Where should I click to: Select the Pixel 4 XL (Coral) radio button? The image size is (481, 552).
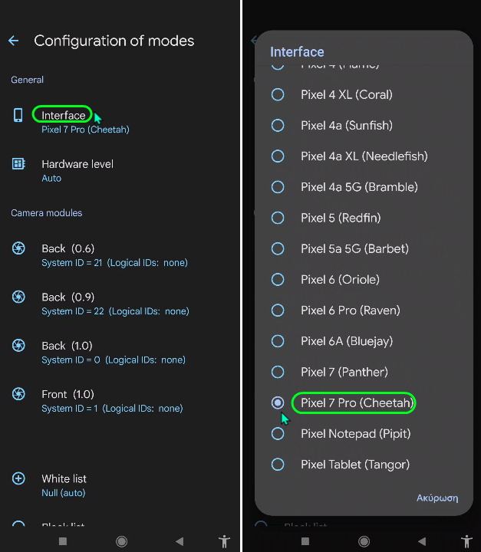tap(278, 94)
